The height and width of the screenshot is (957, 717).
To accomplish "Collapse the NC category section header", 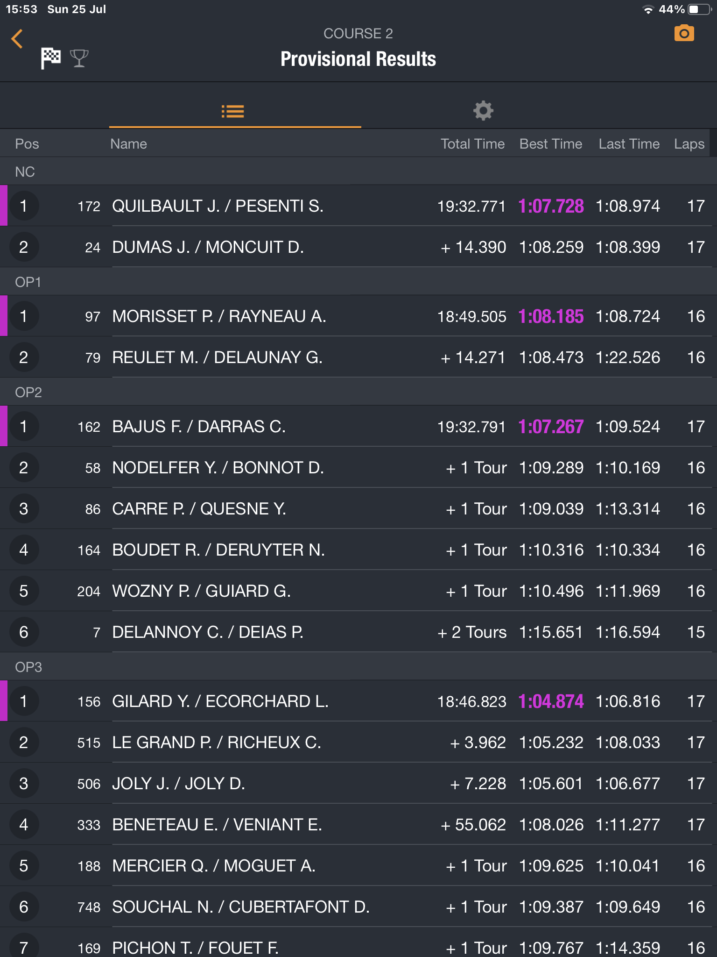I will coord(25,171).
